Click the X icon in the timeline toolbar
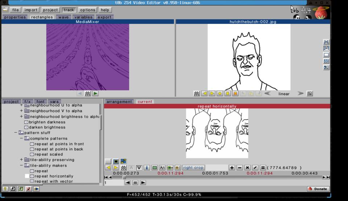 (247, 168)
